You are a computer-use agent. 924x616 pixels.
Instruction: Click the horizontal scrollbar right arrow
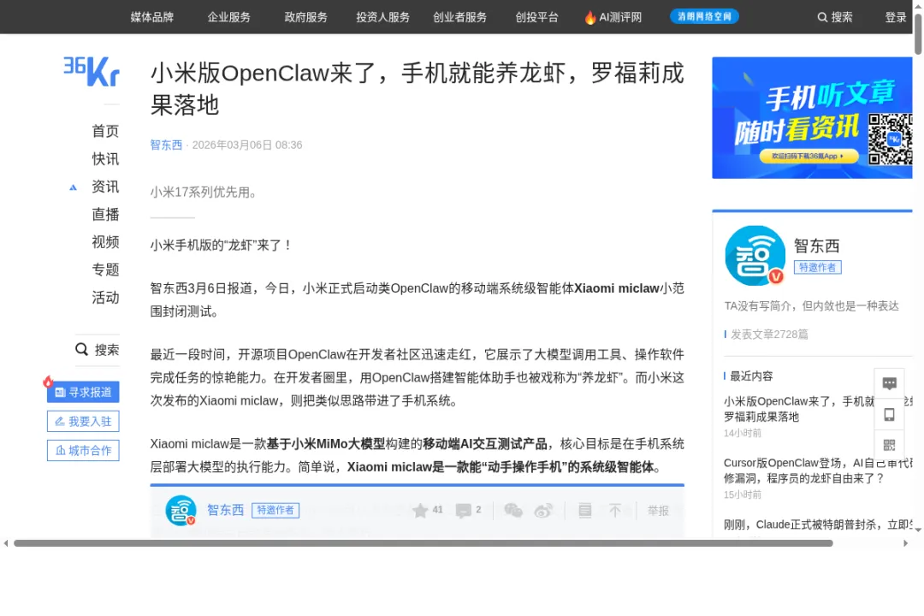click(906, 543)
